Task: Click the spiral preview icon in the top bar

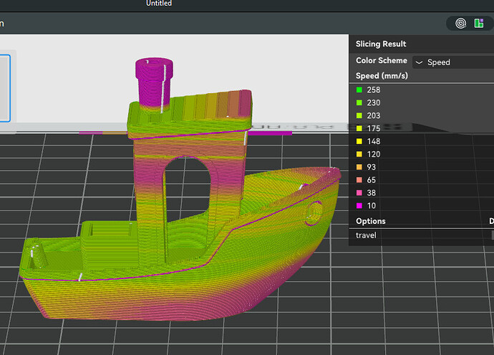Action: coord(460,24)
